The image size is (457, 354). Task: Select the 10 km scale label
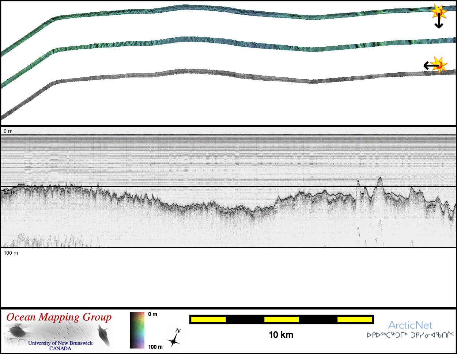[281, 335]
